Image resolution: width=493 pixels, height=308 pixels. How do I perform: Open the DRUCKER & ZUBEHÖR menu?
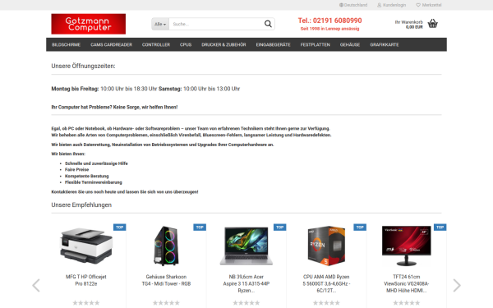coord(223,44)
